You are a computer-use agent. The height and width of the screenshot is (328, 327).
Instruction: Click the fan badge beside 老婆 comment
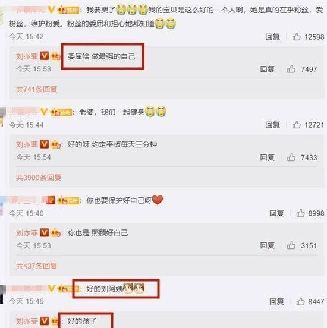point(62,112)
